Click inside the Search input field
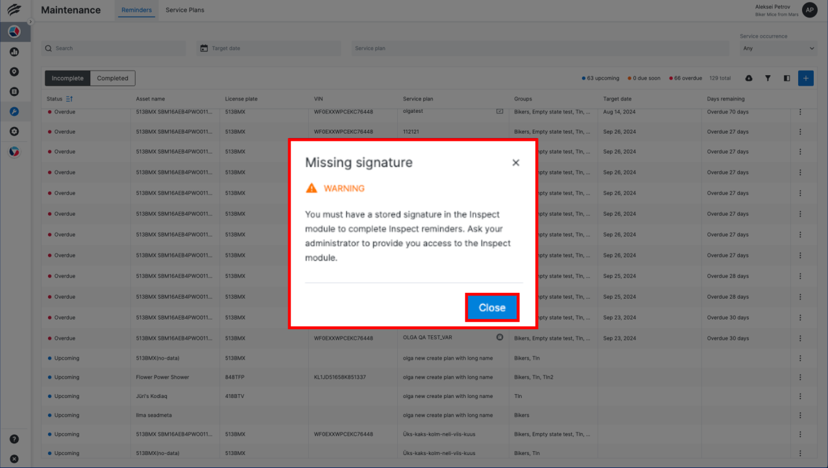This screenshot has width=828, height=468. pos(114,48)
